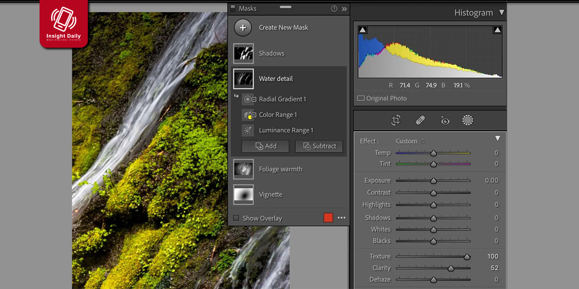Collapse the Histogram panel triangle
Image resolution: width=579 pixels, height=289 pixels.
click(501, 13)
